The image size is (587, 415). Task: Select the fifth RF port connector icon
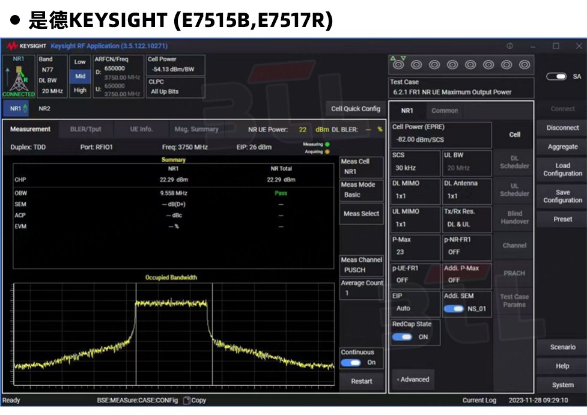point(470,65)
